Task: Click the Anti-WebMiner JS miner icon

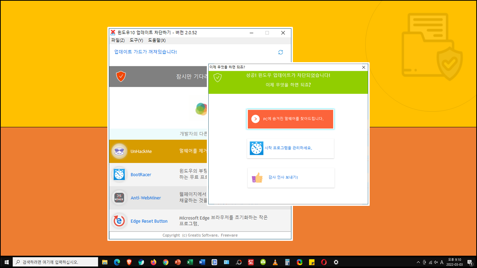Action: tap(119, 198)
